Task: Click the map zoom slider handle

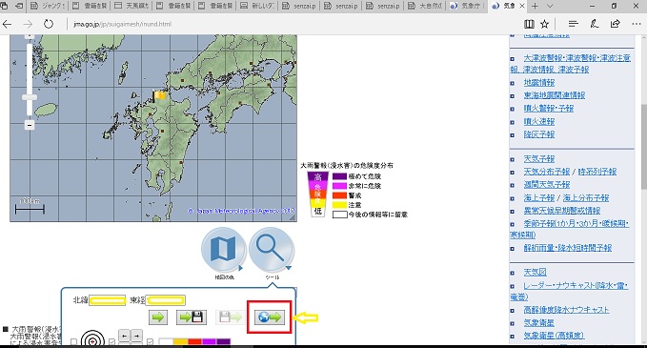Action: point(30,97)
